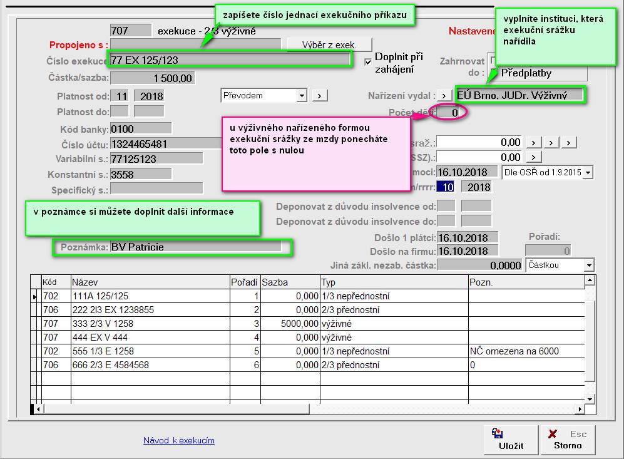Click the empty Propojeno s field
Viewport: 624px width, 459px height.
[195, 44]
